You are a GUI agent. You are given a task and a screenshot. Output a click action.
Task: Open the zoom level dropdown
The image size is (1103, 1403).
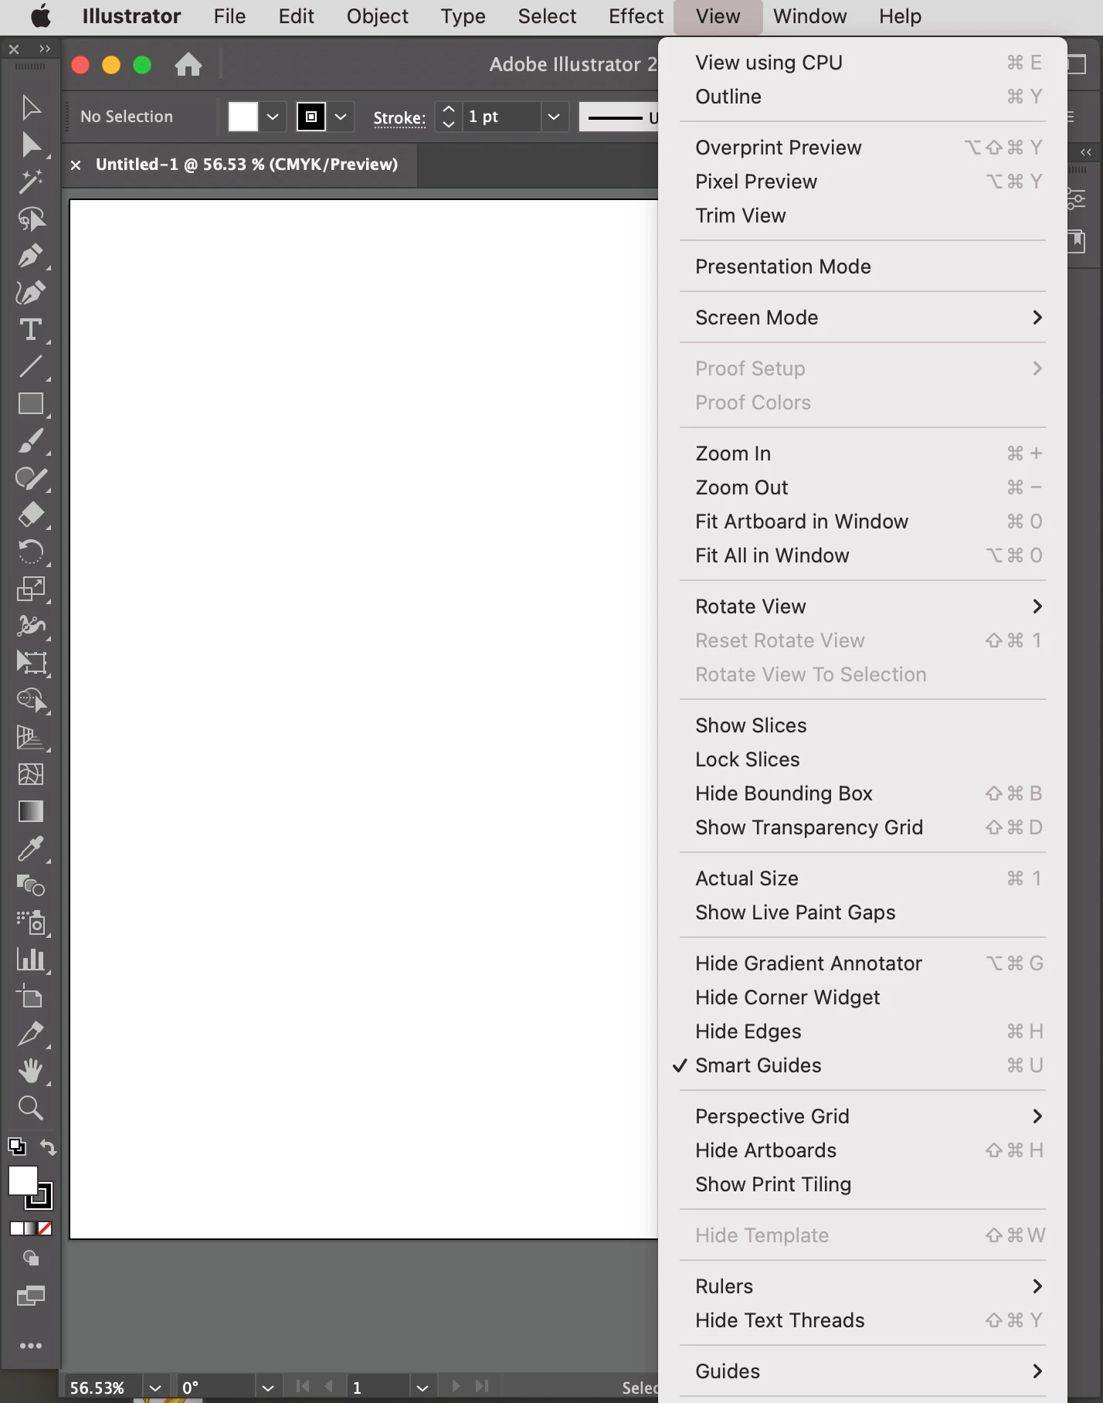[155, 1388]
